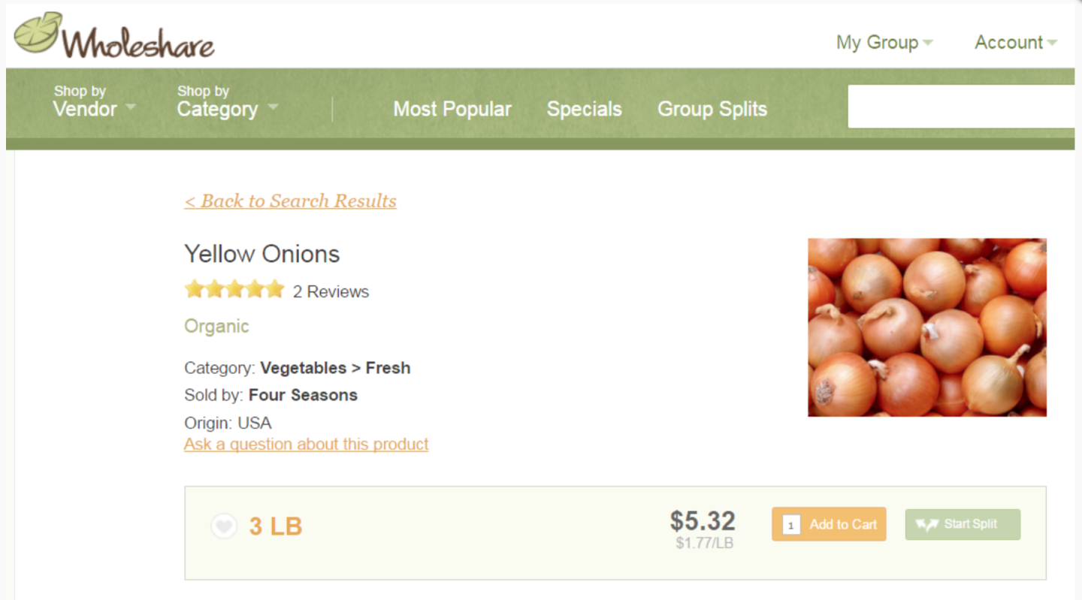1082x600 pixels.
Task: Follow the Back to Search Results link
Action: (290, 201)
